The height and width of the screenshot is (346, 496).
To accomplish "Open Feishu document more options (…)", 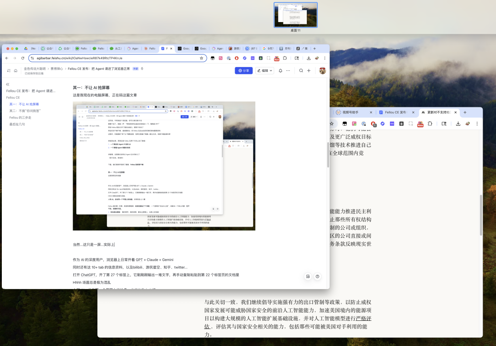I will (288, 71).
